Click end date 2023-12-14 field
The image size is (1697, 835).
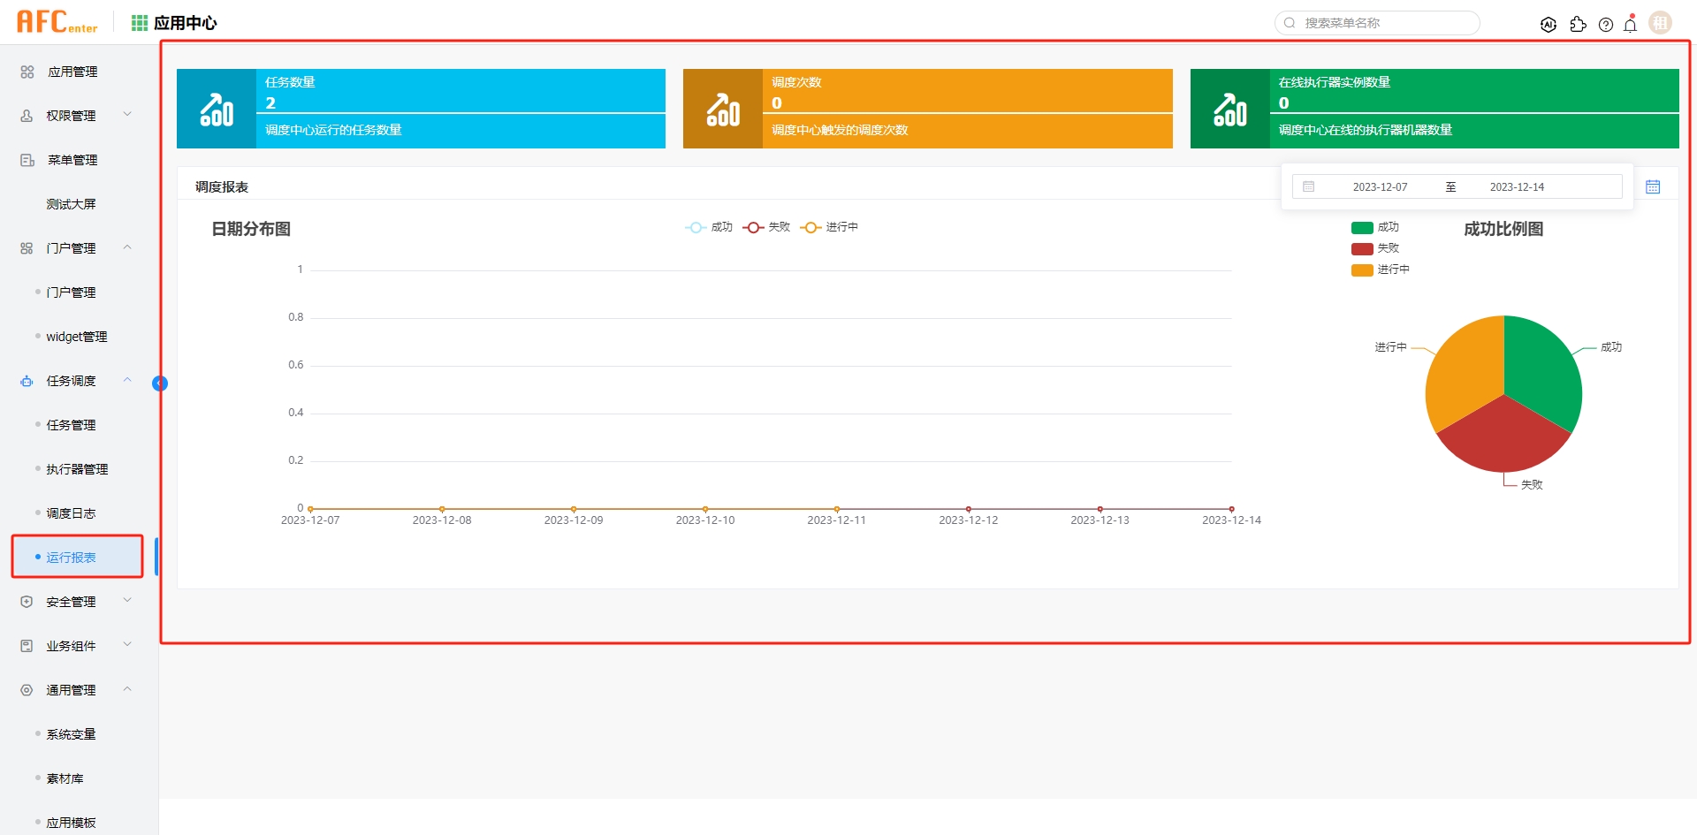click(x=1517, y=186)
